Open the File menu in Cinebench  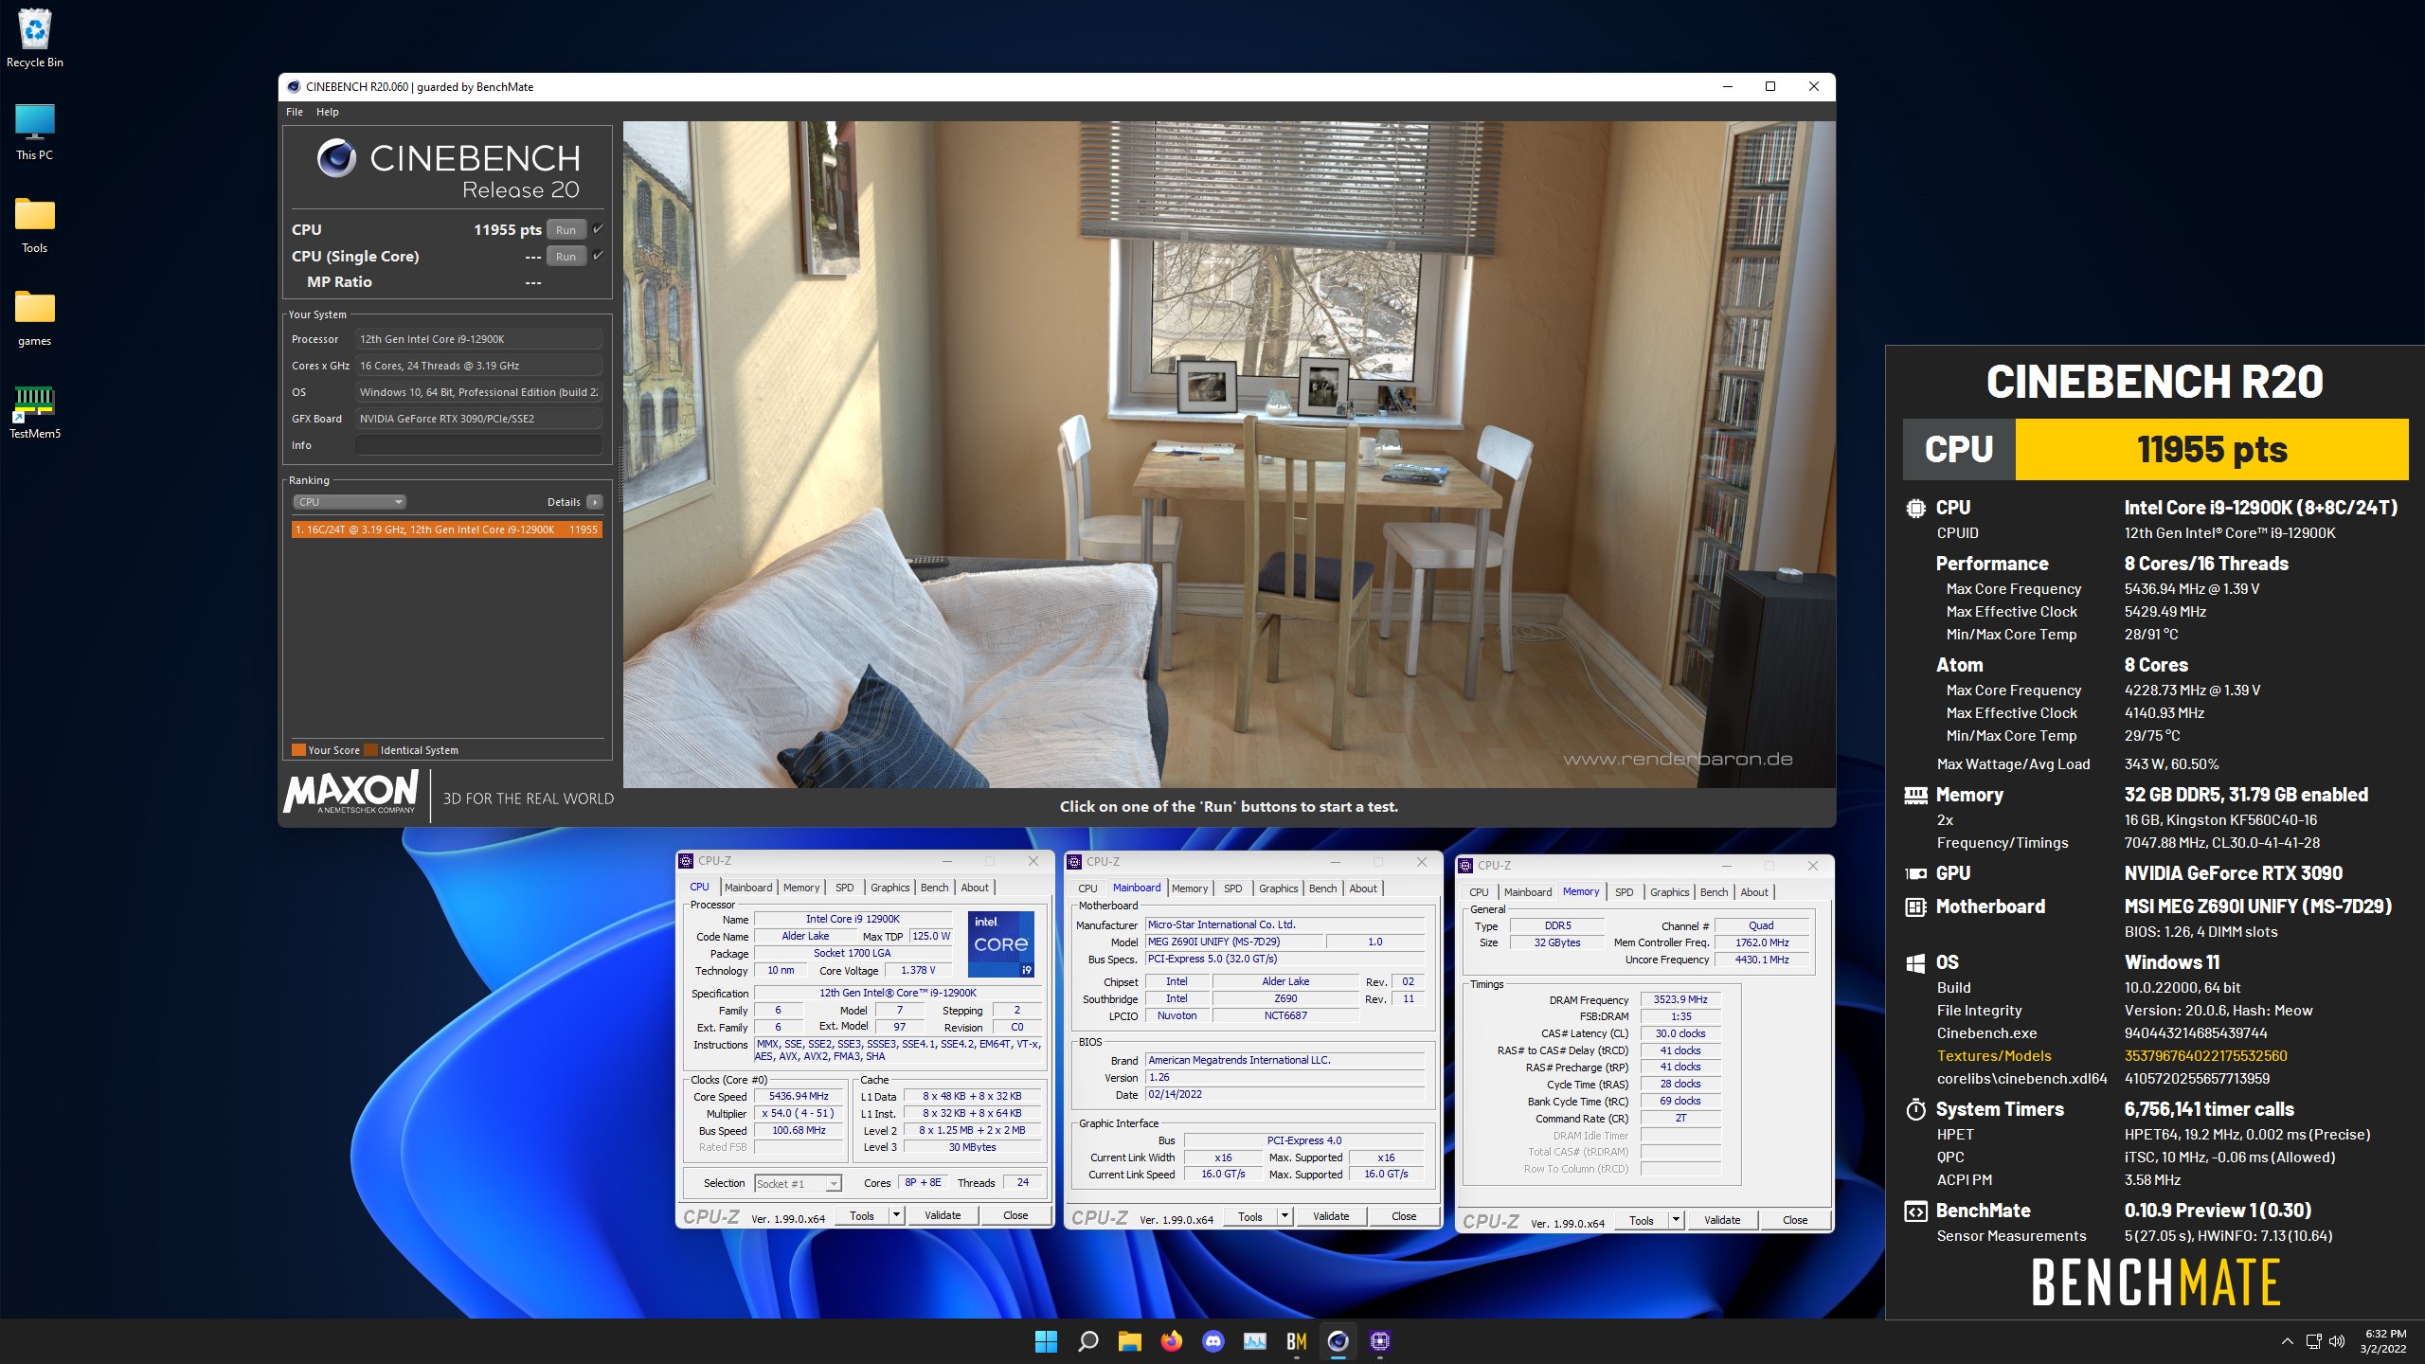(x=295, y=112)
